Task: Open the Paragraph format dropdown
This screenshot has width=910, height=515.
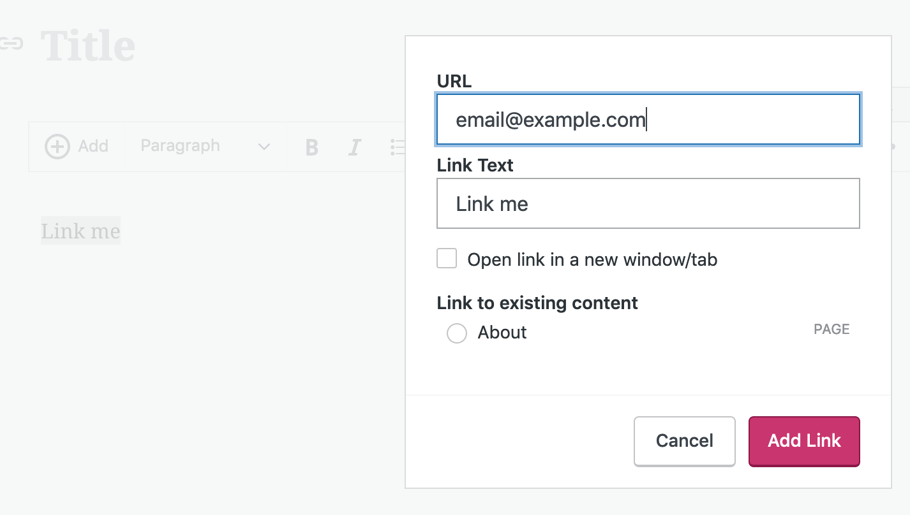Action: click(205, 147)
